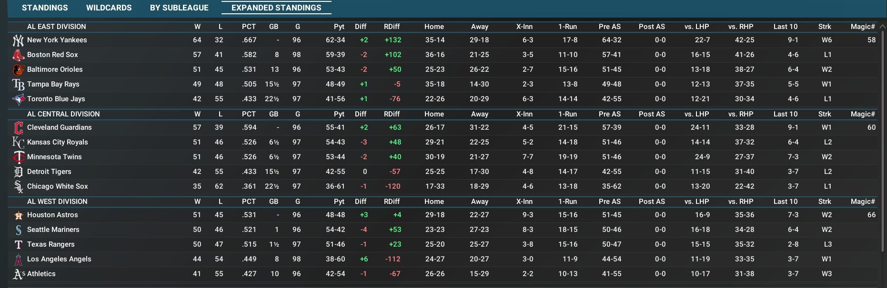Open the Wildcards tab

point(109,8)
